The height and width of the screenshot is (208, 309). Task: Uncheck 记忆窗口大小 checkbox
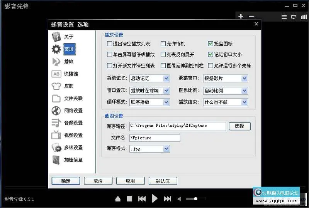coord(211,54)
